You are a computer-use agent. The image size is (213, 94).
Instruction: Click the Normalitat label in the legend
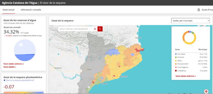click(x=181, y=54)
